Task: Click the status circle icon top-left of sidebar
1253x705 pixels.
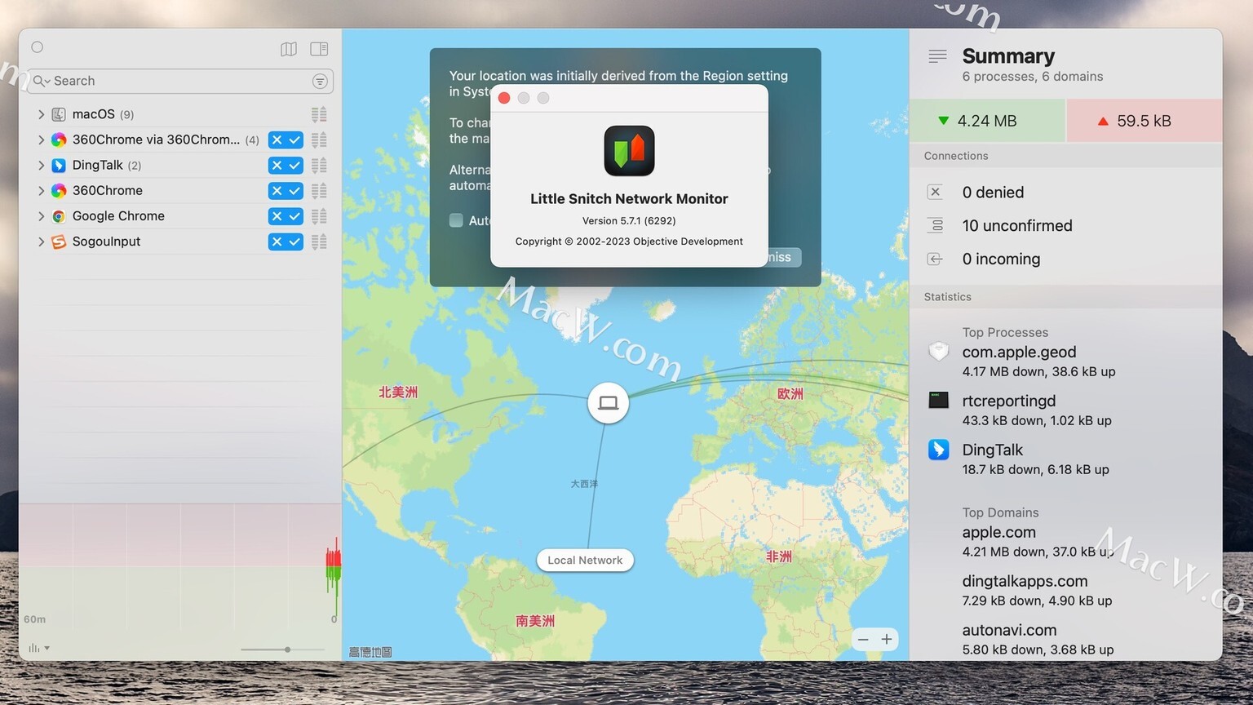Action: pyautogui.click(x=38, y=47)
